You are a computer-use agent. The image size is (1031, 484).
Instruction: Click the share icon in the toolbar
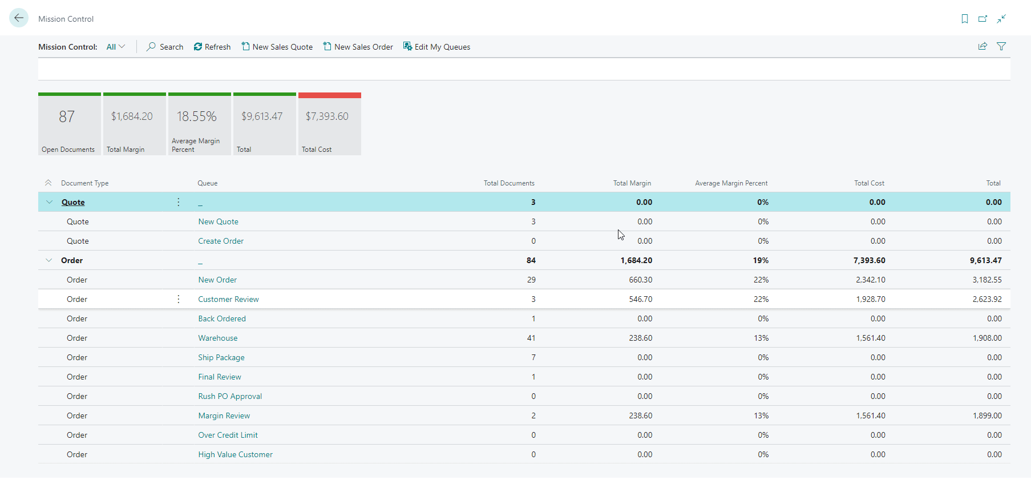(x=983, y=47)
